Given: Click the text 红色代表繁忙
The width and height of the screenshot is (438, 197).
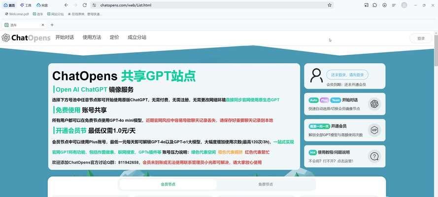Looking at the screenshot, I should tap(257, 152).
